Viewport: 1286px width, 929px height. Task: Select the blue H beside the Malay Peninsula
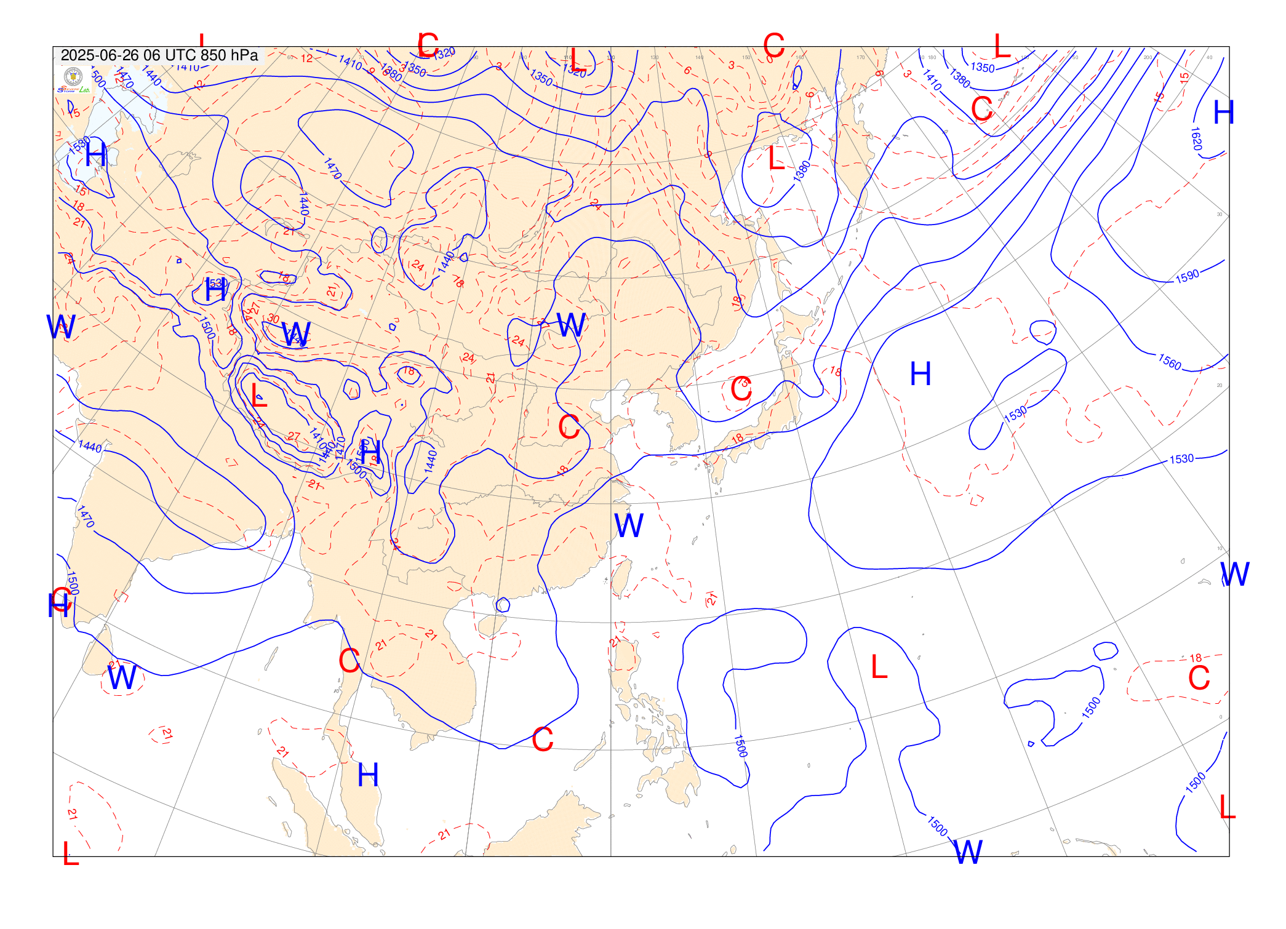(368, 775)
